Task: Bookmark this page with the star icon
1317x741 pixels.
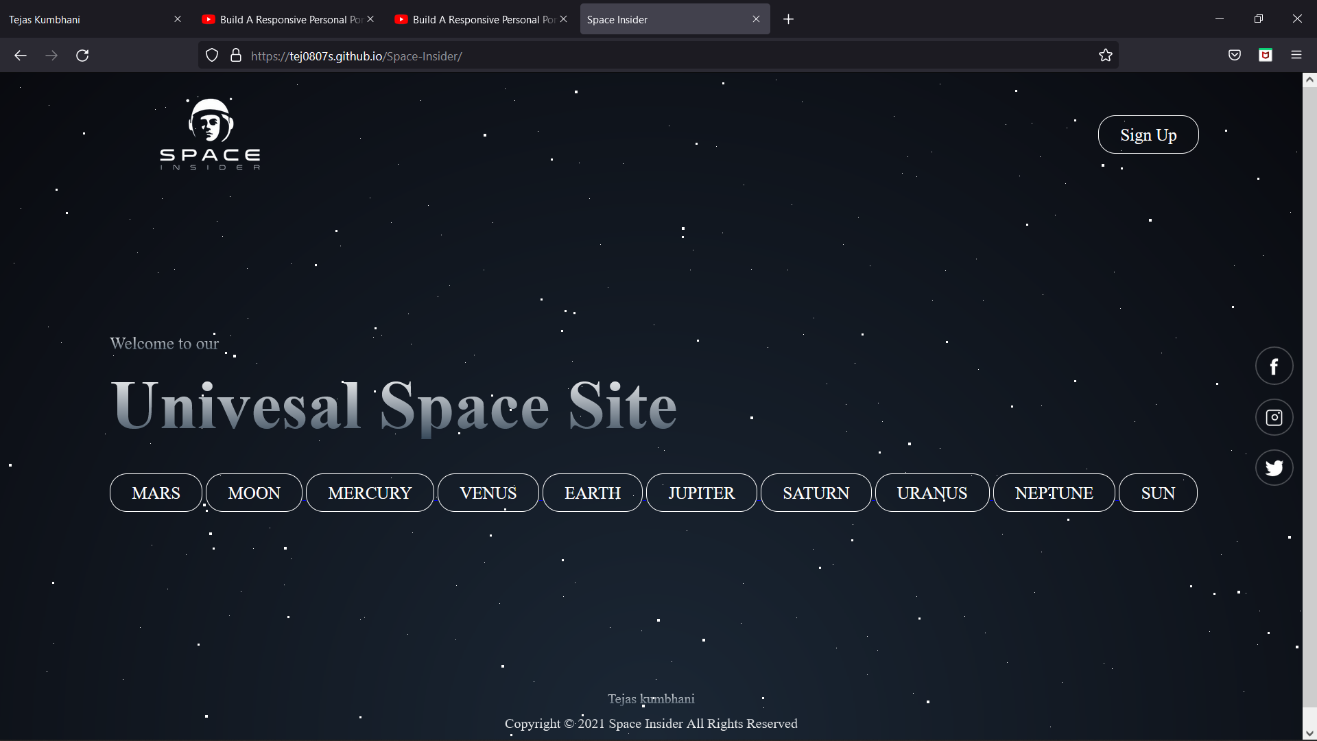Action: point(1105,56)
